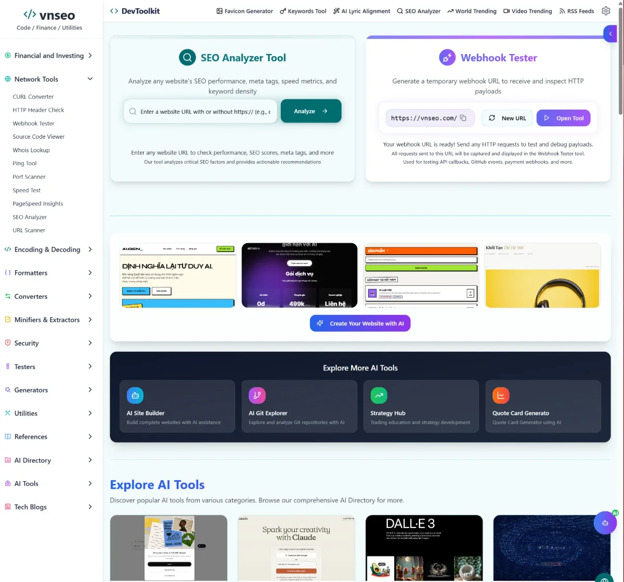Open the DALL·E 3 tool thumbnail
Image resolution: width=624 pixels, height=582 pixels.
(x=424, y=548)
